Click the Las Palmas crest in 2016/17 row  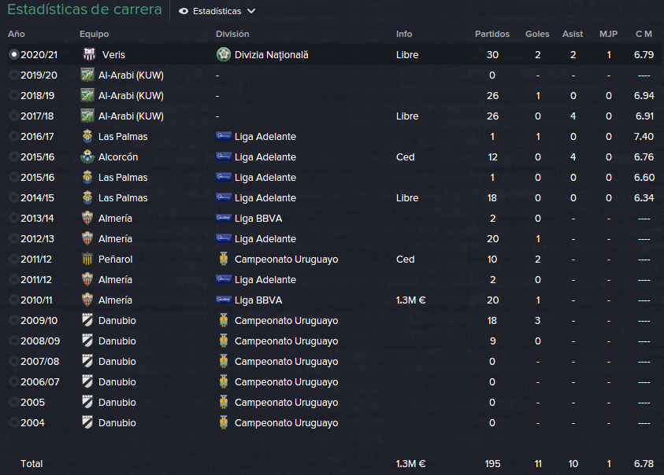coord(87,136)
